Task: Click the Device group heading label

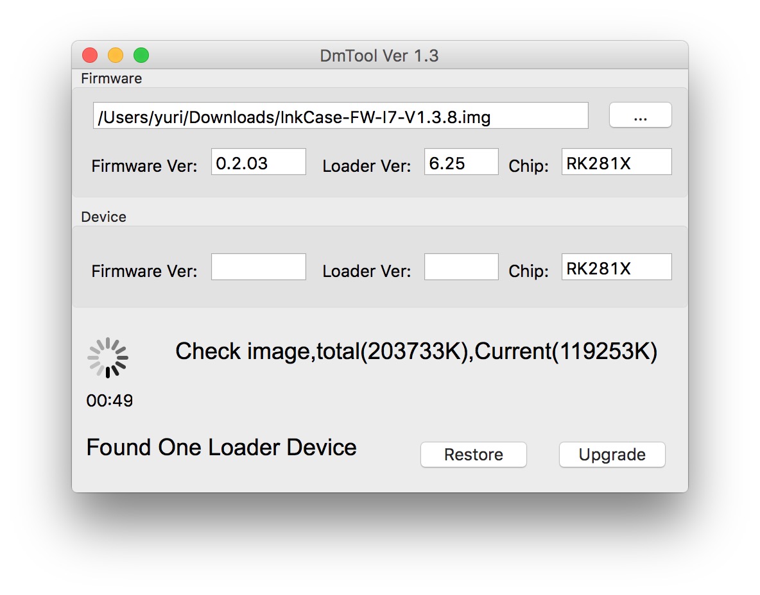Action: [x=104, y=217]
